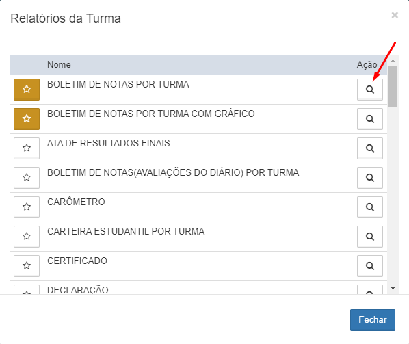The image size is (409, 344).
Task: Mark Carômetro as favorite
Action: point(27,207)
